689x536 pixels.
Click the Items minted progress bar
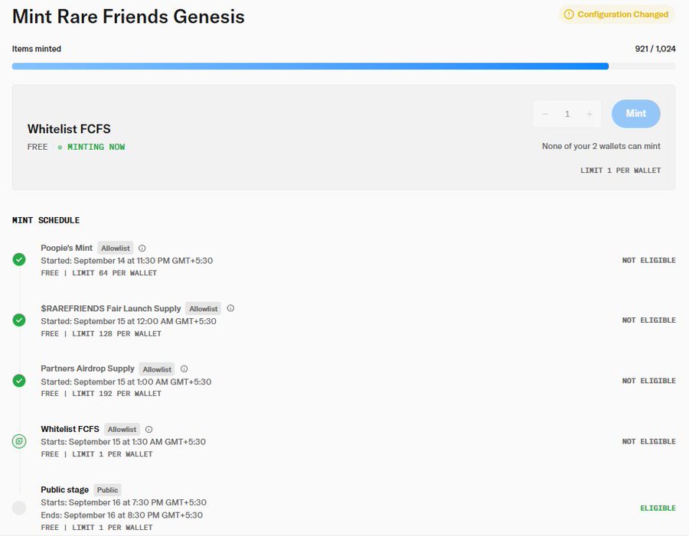344,67
